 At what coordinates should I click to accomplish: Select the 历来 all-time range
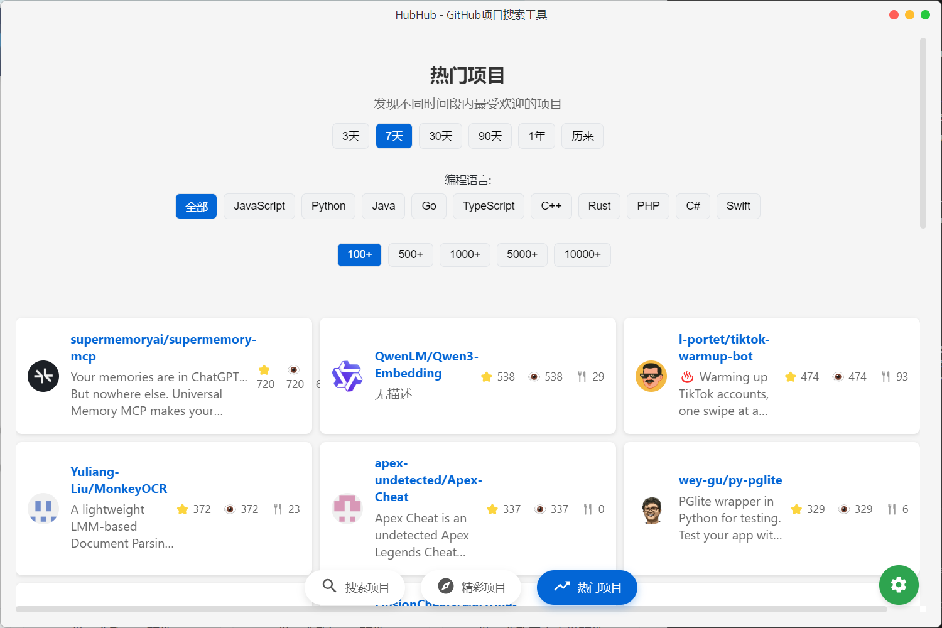(x=582, y=136)
